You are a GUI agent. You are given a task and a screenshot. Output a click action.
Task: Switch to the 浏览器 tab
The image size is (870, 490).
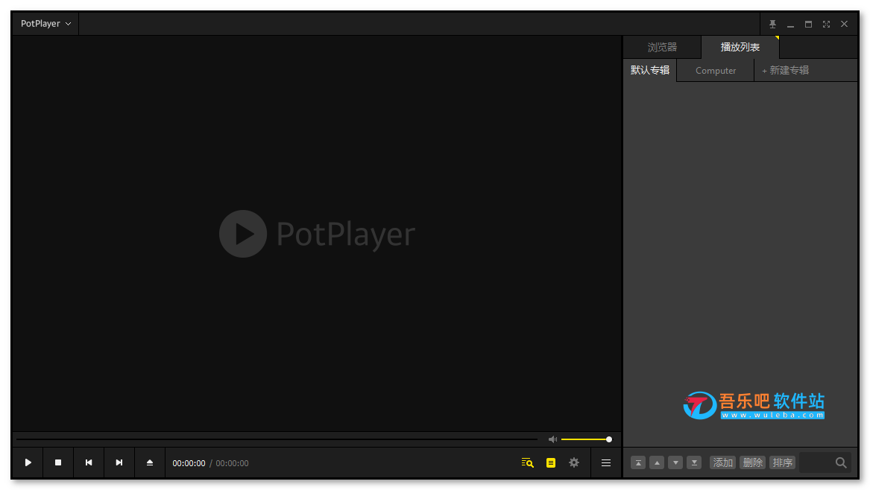663,48
